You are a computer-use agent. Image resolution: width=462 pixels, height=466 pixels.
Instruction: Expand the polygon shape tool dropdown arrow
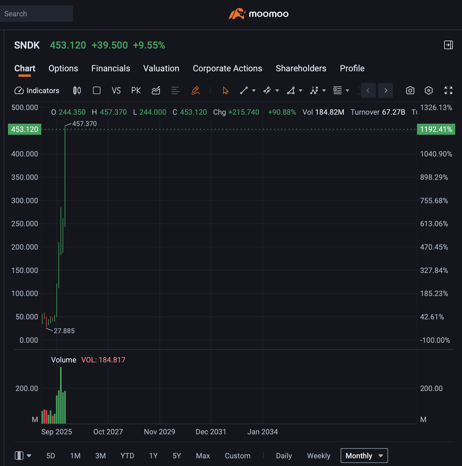301,91
